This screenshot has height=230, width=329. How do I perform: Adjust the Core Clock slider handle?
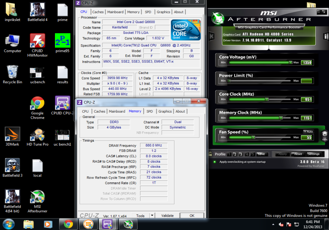pos(267,99)
